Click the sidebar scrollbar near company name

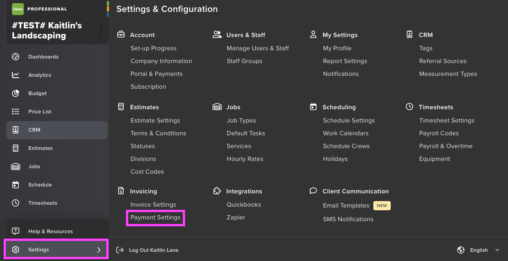[x=101, y=31]
